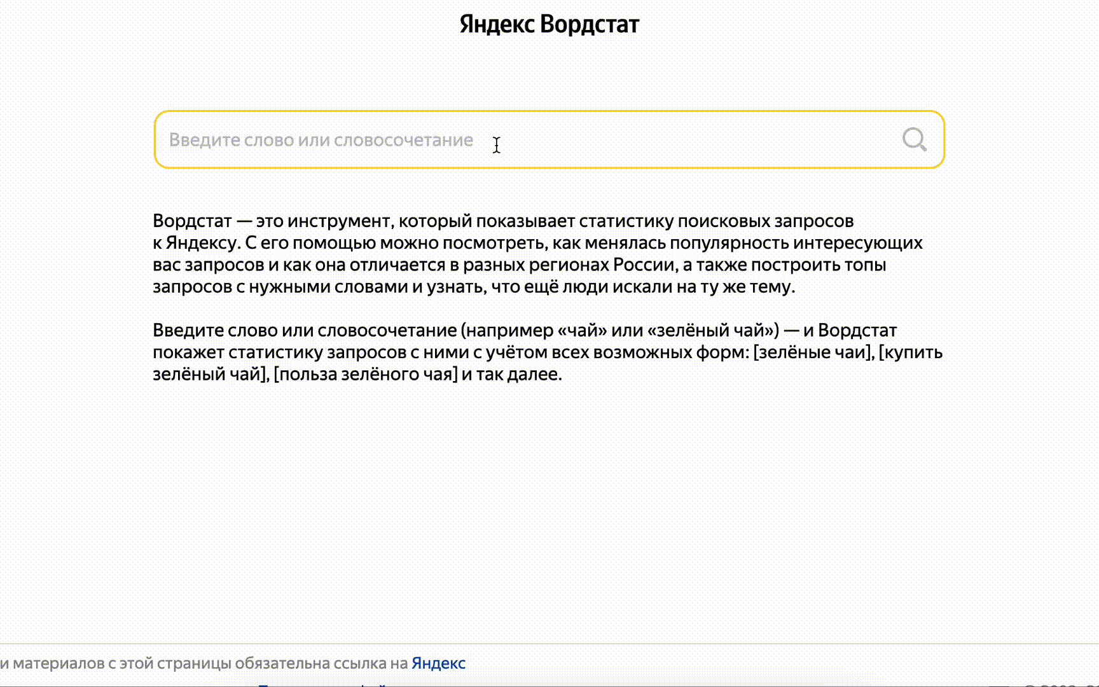Click the magnifier search icon
The height and width of the screenshot is (687, 1099).
pyautogui.click(x=915, y=139)
